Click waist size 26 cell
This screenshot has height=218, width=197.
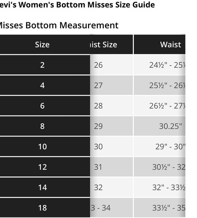click(x=112, y=65)
